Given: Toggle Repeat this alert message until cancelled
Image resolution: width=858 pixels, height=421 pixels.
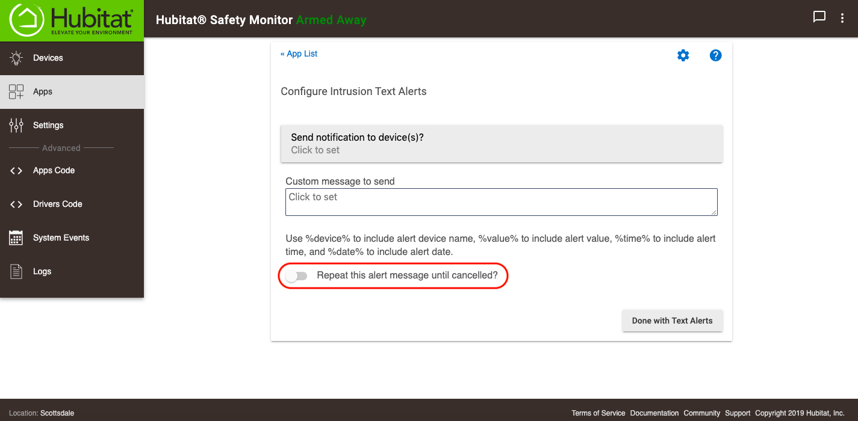Looking at the screenshot, I should [x=296, y=276].
